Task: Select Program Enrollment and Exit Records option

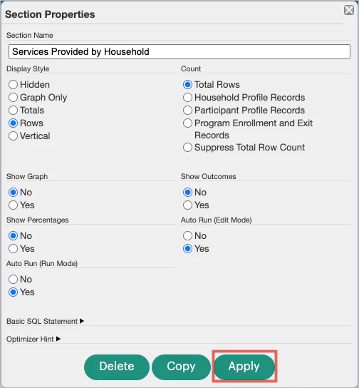Action: tap(187, 123)
